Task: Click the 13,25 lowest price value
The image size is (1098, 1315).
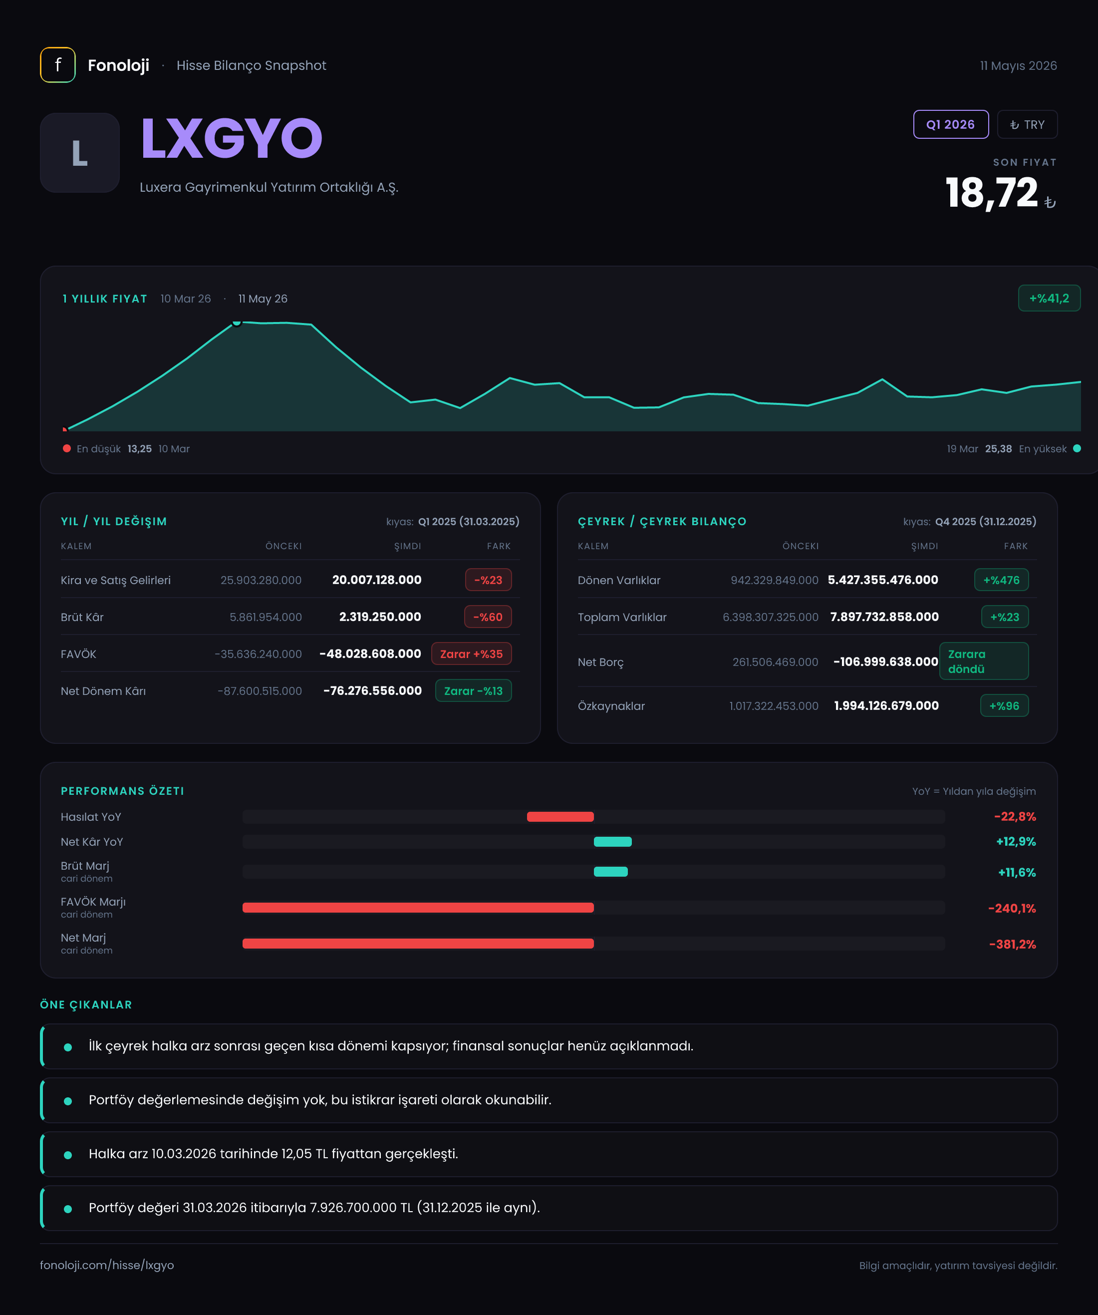Action: click(x=140, y=449)
